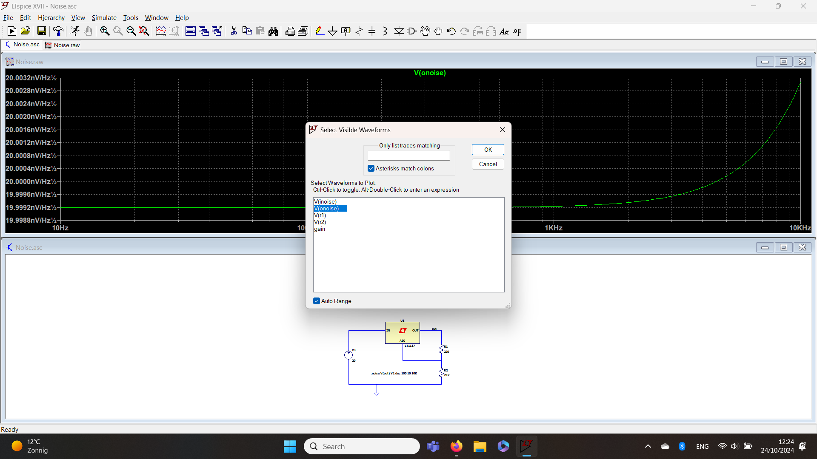Click the Undo arrow icon

451,31
